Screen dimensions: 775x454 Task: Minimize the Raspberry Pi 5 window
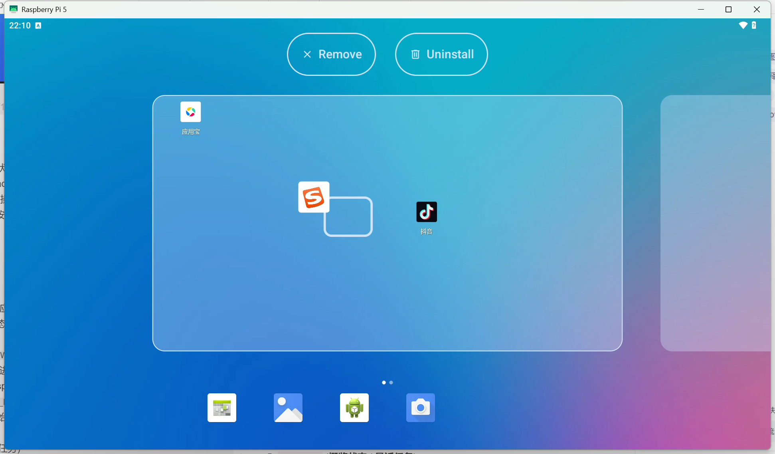(x=701, y=9)
